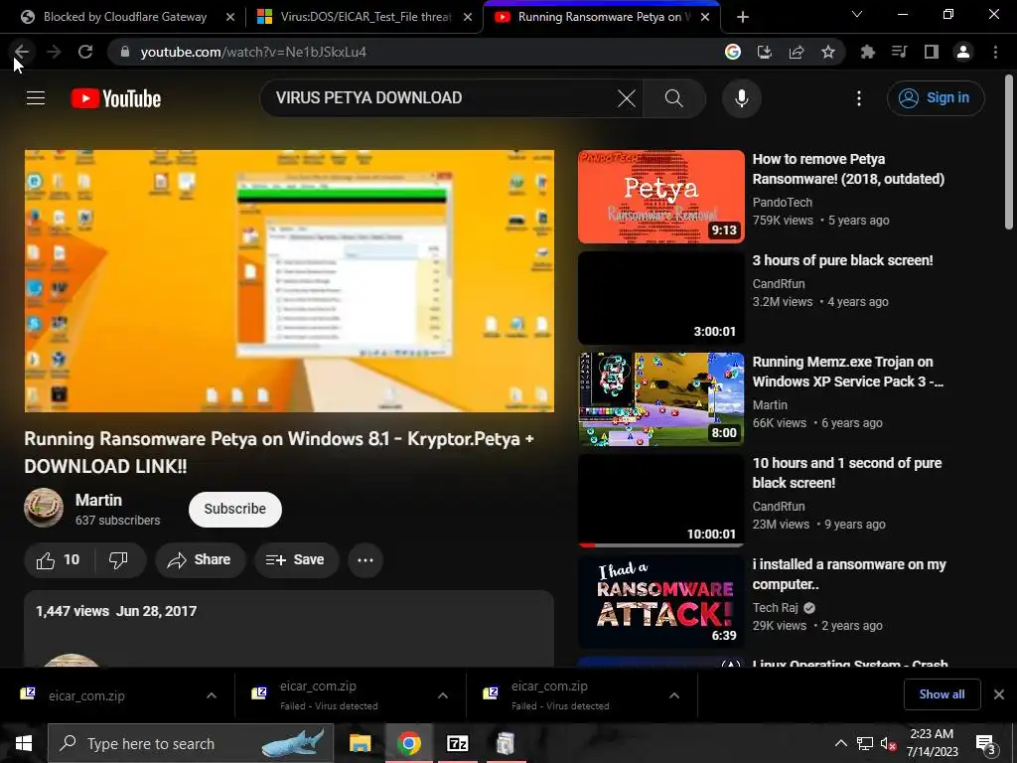Screen dimensions: 1017x763
Task: Click the video title text
Action: coord(279,452)
